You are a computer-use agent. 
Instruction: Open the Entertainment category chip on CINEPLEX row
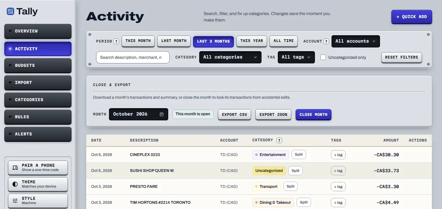click(x=271, y=155)
